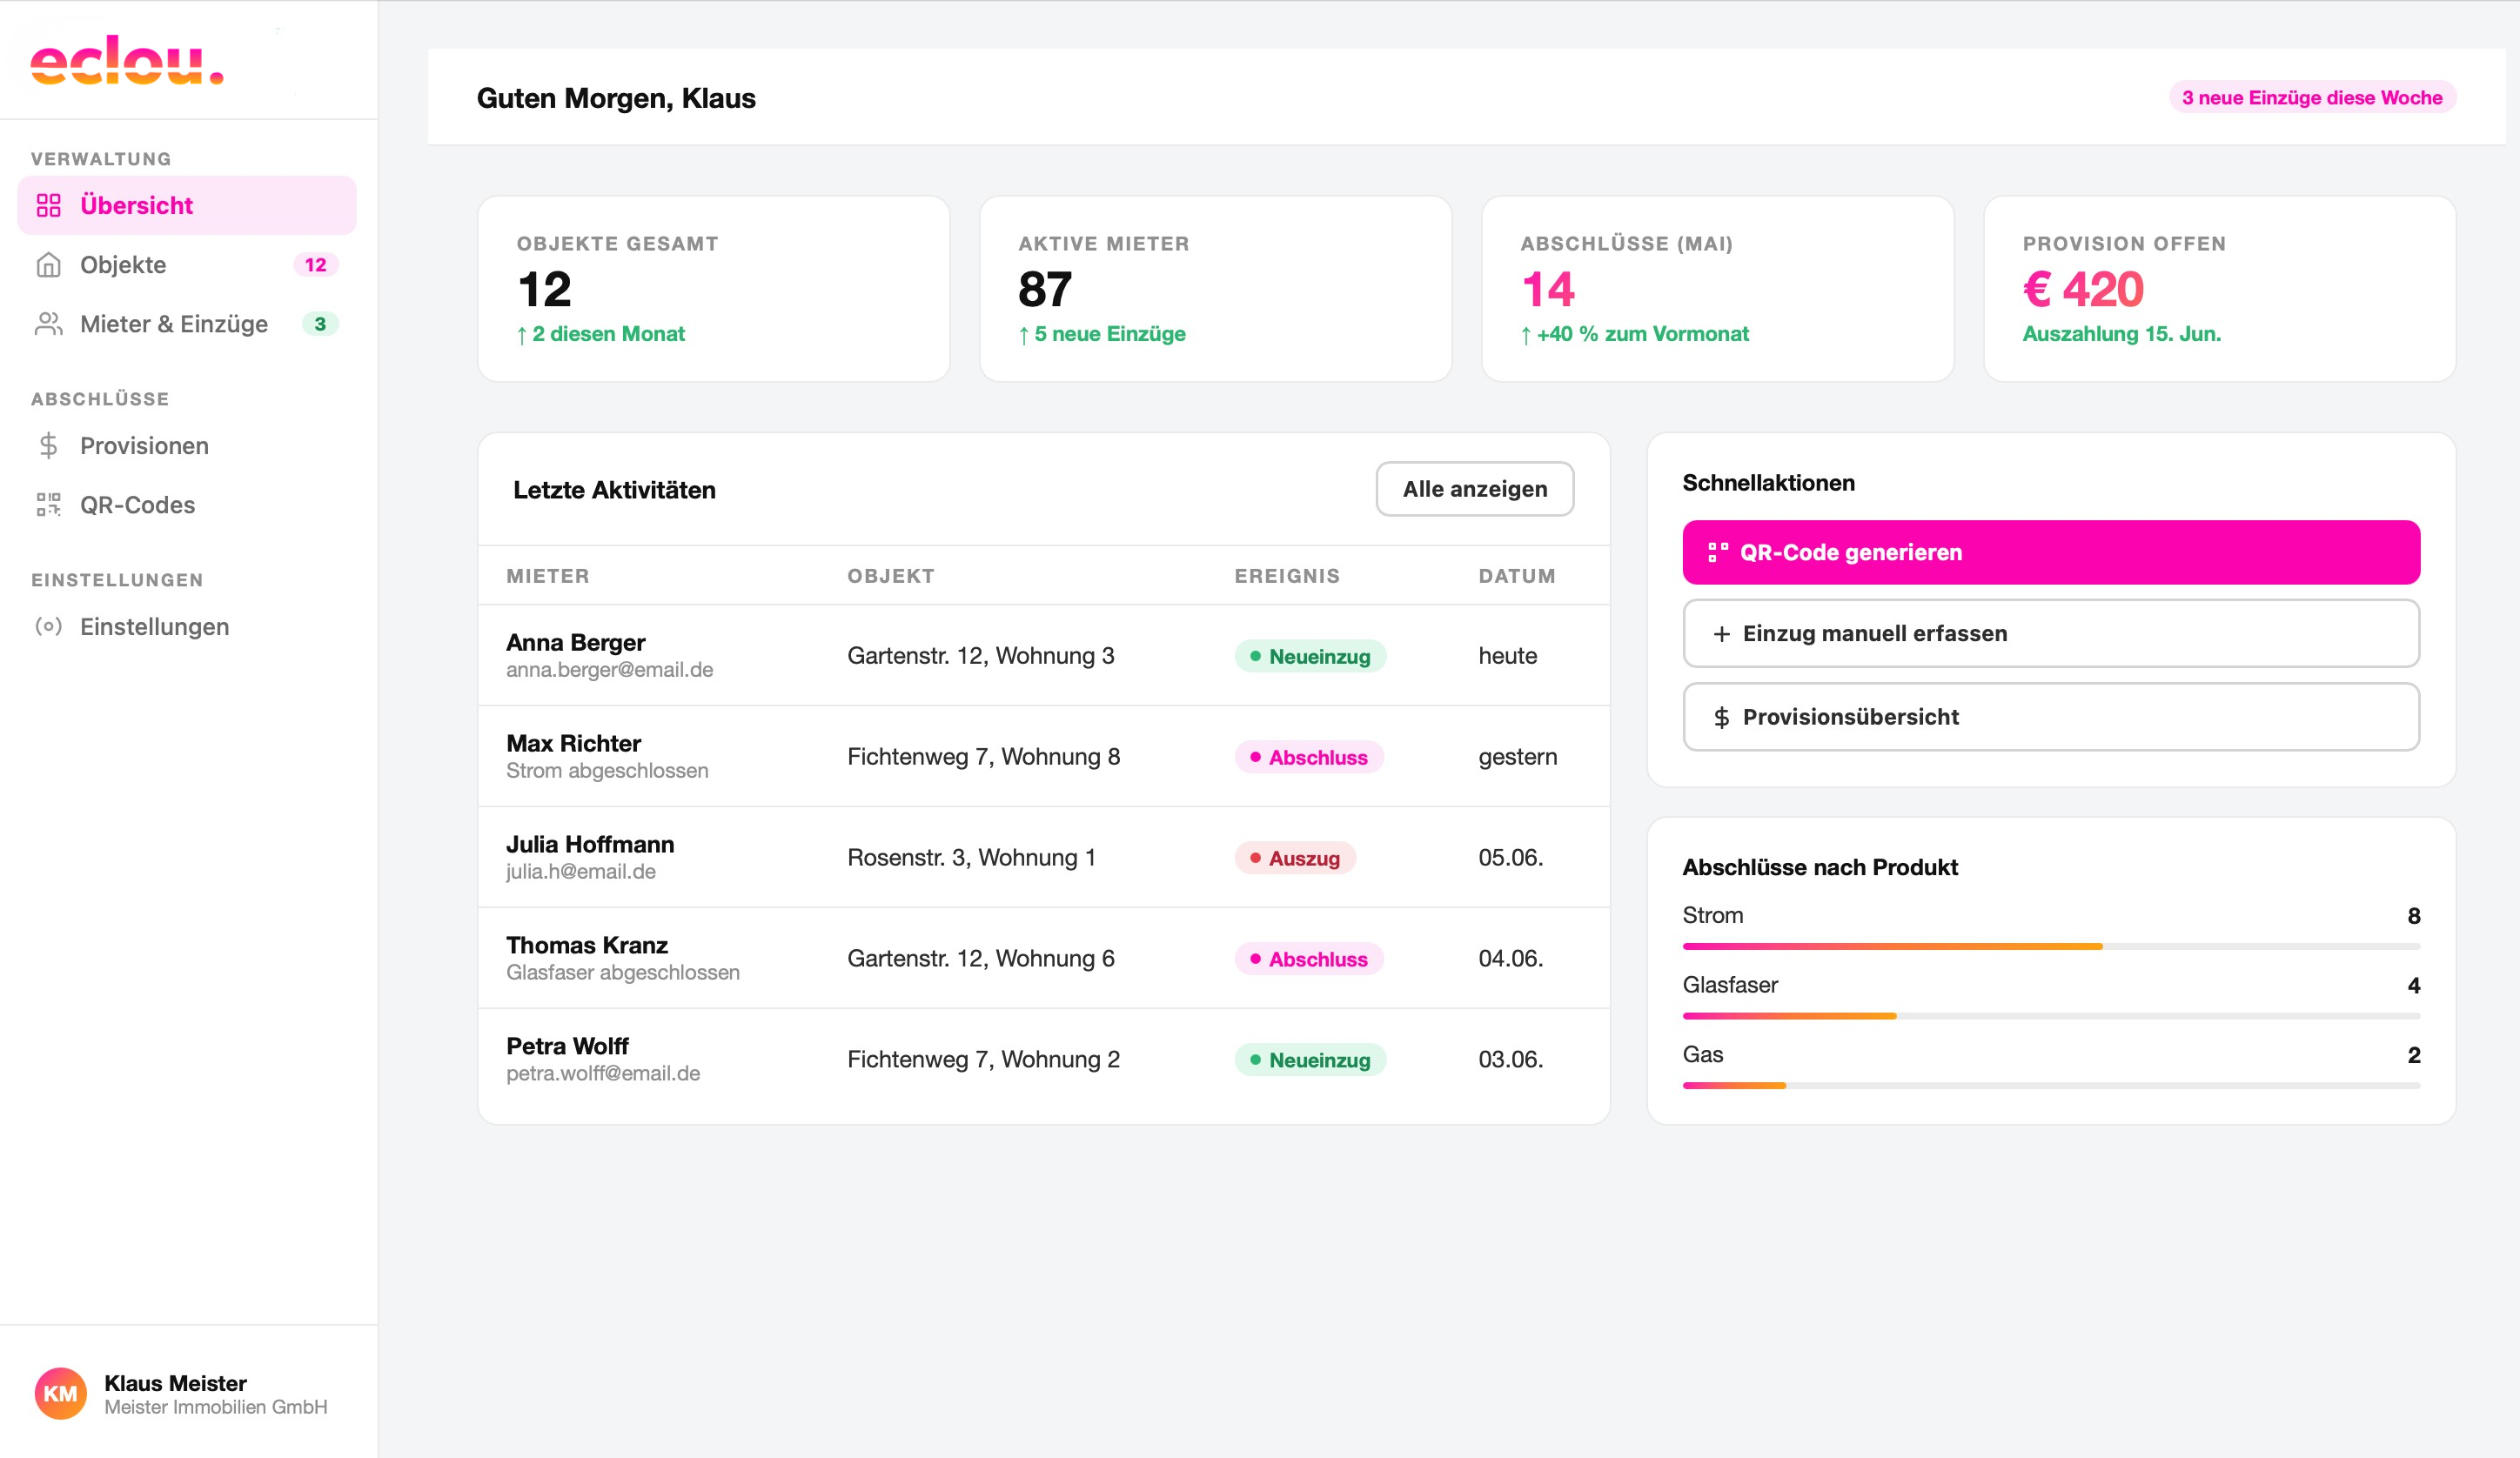
Task: Click the MIETER column header
Action: (x=548, y=576)
